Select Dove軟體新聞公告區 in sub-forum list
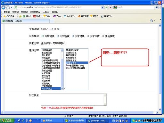164x123 pixels. pyautogui.click(x=77, y=68)
